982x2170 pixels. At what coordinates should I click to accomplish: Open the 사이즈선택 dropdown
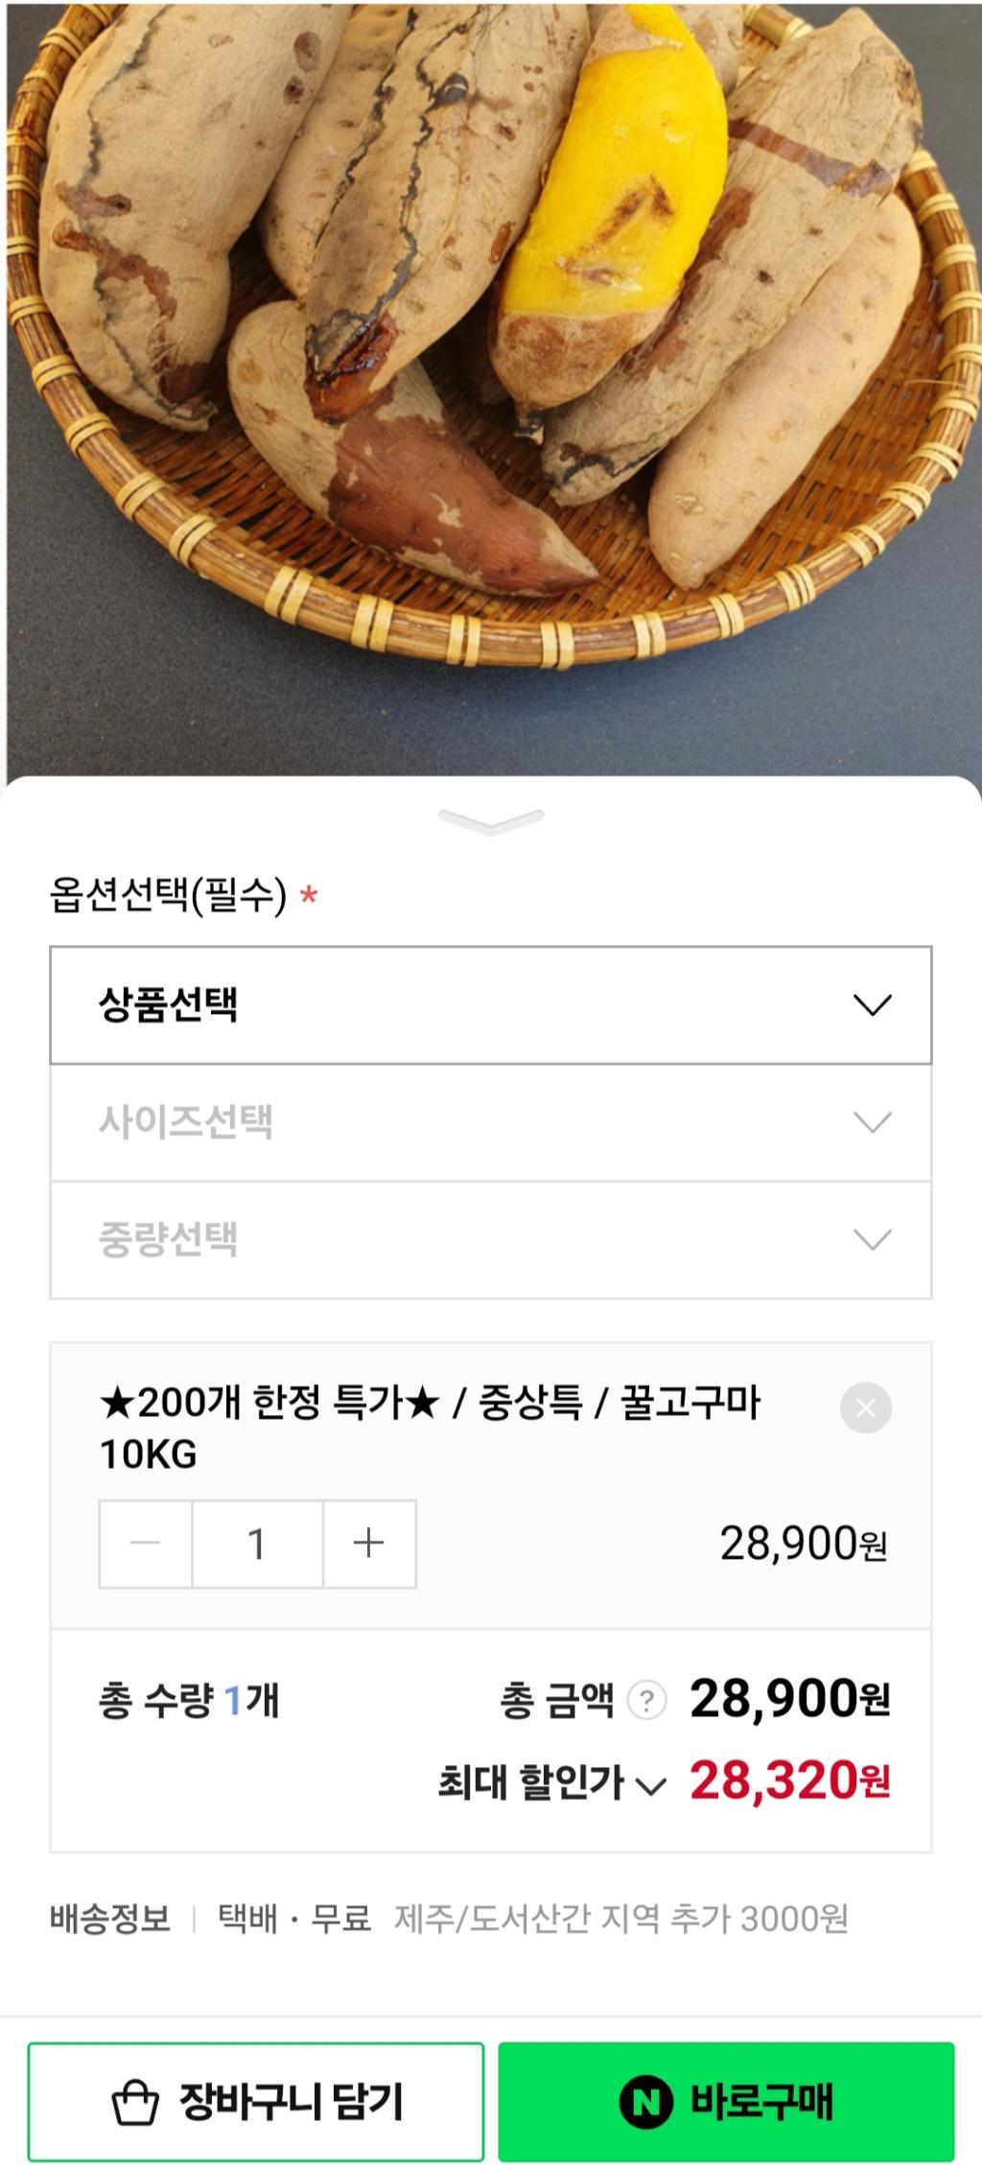coord(490,1122)
